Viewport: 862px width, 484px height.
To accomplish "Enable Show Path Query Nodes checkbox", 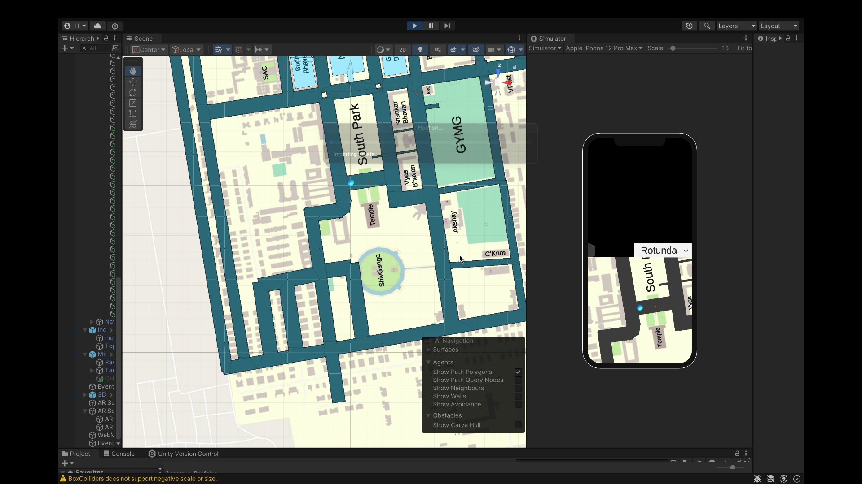I will pyautogui.click(x=518, y=380).
